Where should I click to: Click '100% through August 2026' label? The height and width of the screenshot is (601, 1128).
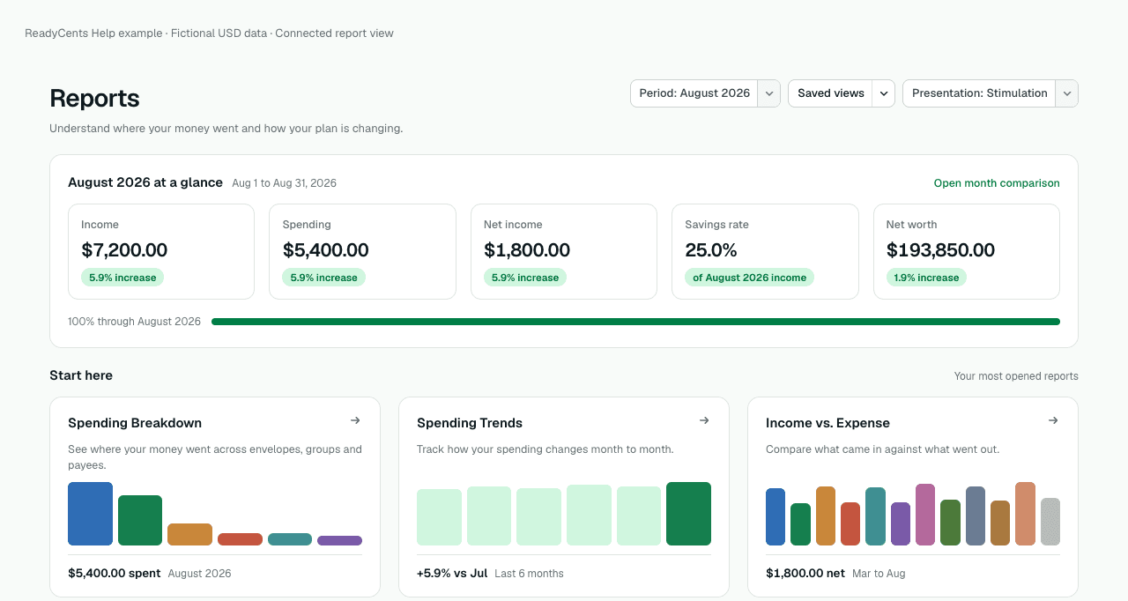pyautogui.click(x=134, y=322)
